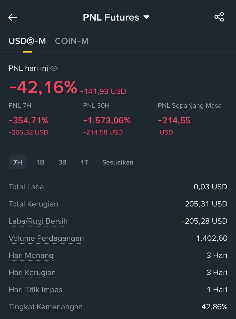Tap the Hari Menang label
The image size is (236, 319).
pyautogui.click(x=31, y=256)
